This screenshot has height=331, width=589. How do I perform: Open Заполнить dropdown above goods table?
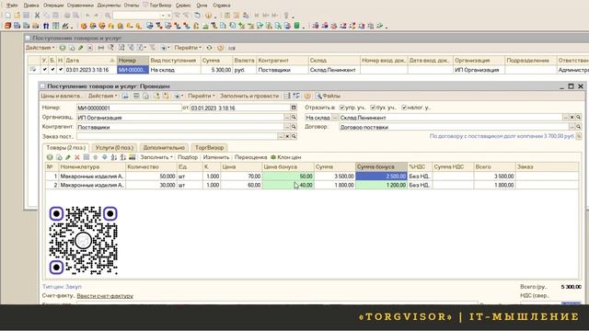(156, 157)
